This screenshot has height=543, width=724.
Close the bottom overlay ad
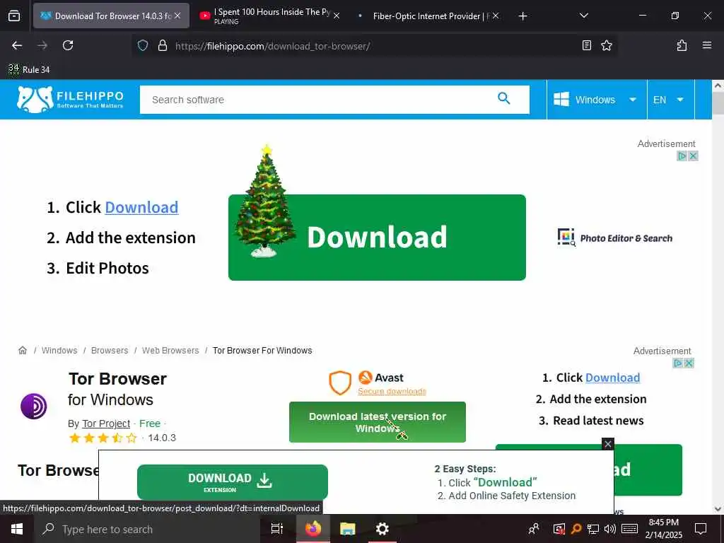click(608, 444)
